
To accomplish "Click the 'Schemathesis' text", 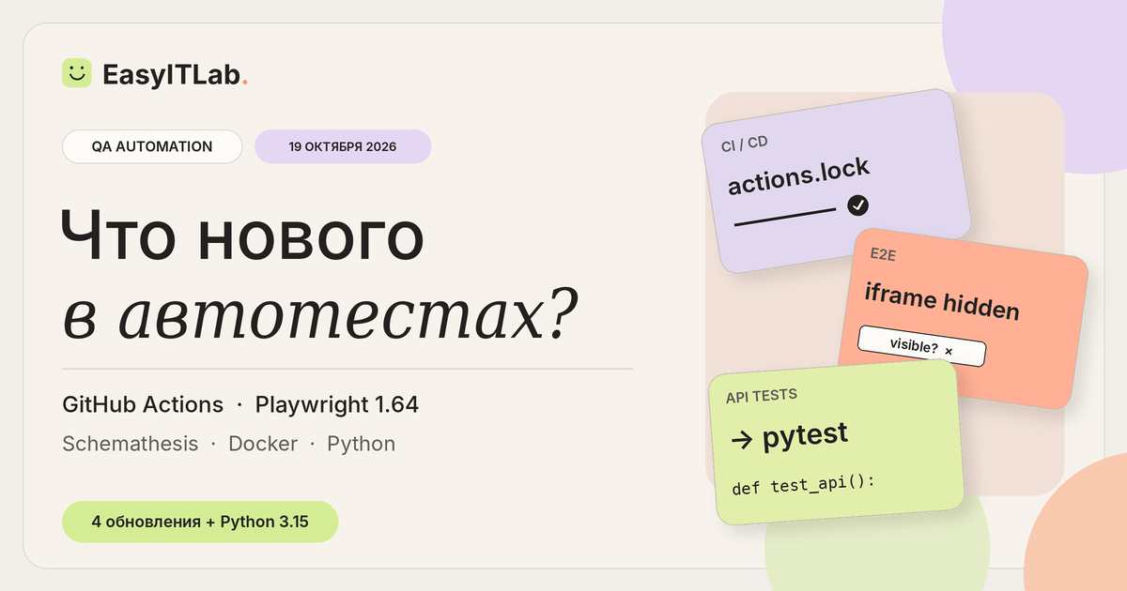I will pyautogui.click(x=131, y=444).
